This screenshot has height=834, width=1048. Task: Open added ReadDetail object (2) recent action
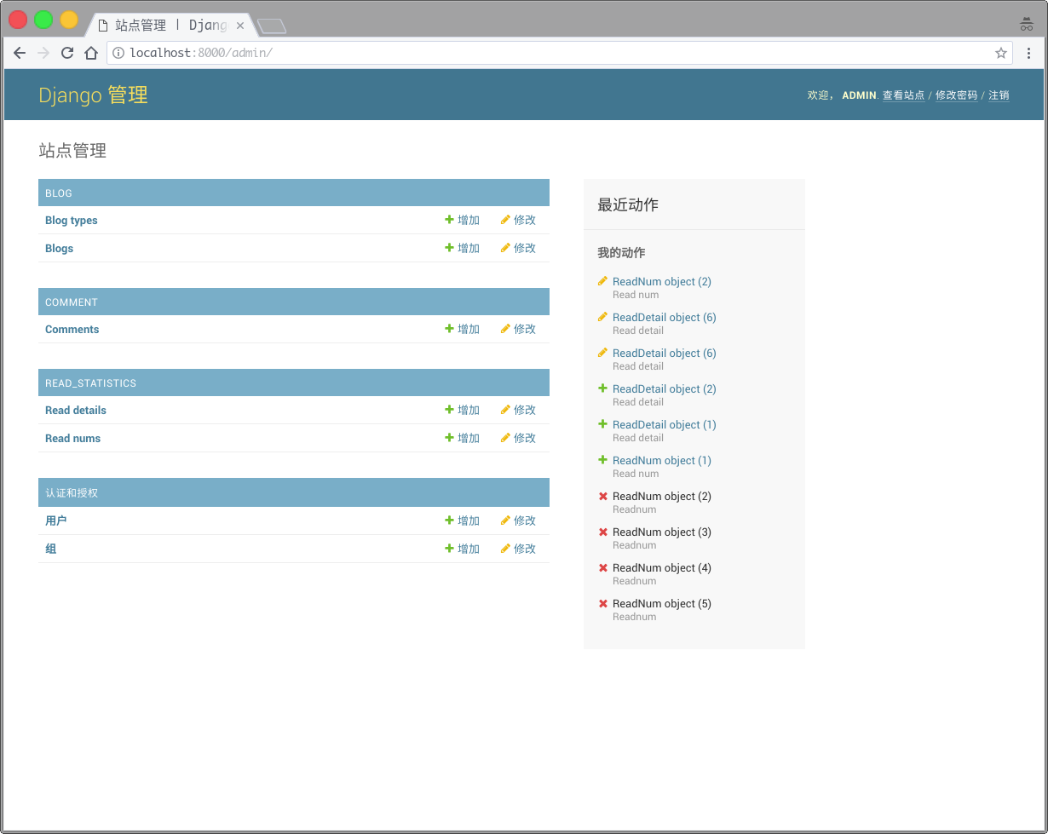coord(665,389)
